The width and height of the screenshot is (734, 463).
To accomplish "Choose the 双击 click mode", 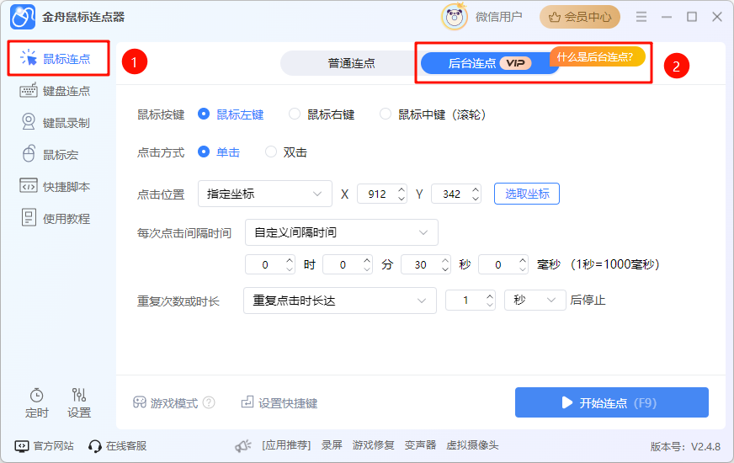I will (x=271, y=152).
